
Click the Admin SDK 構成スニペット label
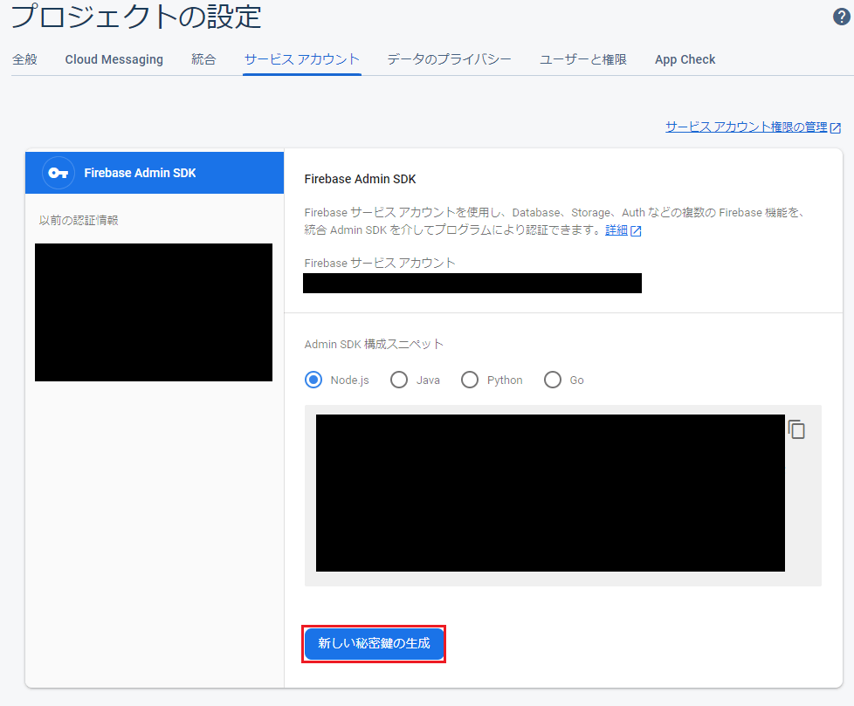coord(374,344)
